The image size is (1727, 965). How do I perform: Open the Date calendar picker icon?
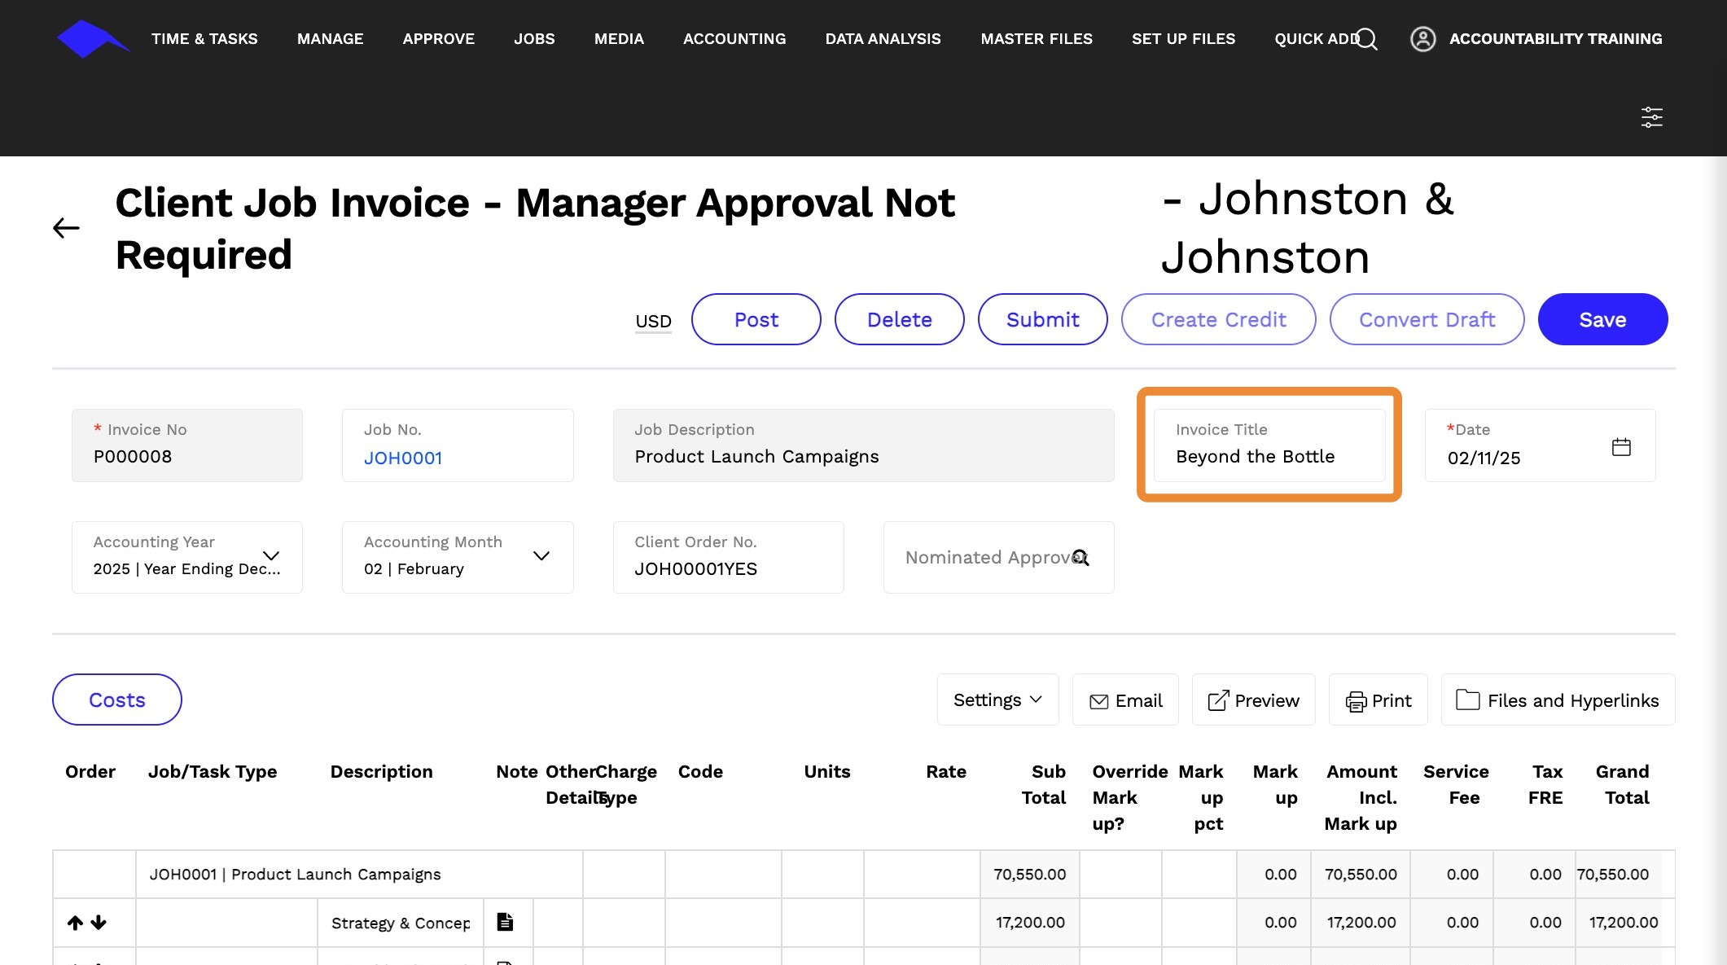[x=1620, y=447]
